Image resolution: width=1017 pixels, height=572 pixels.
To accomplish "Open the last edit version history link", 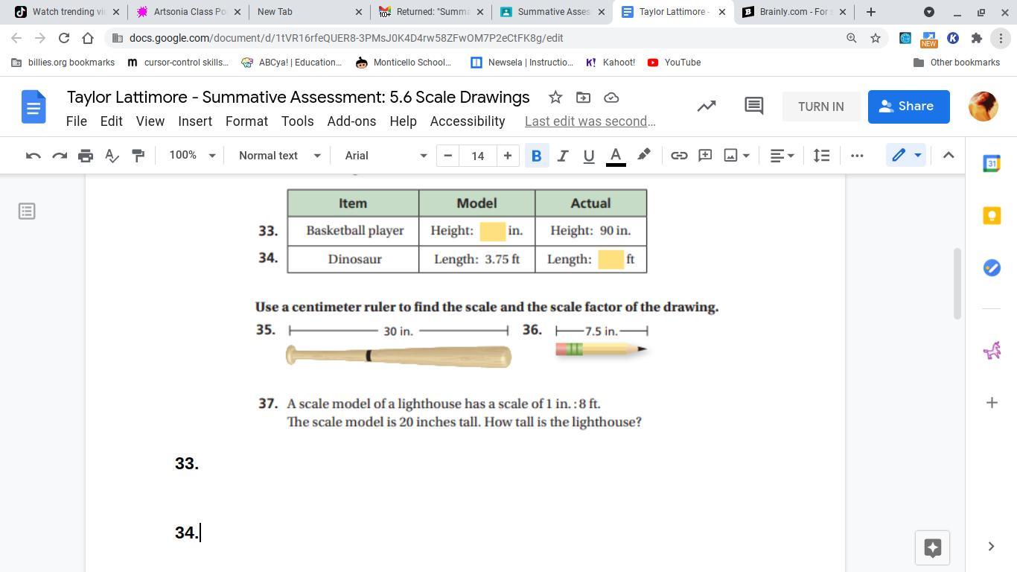I will point(590,121).
